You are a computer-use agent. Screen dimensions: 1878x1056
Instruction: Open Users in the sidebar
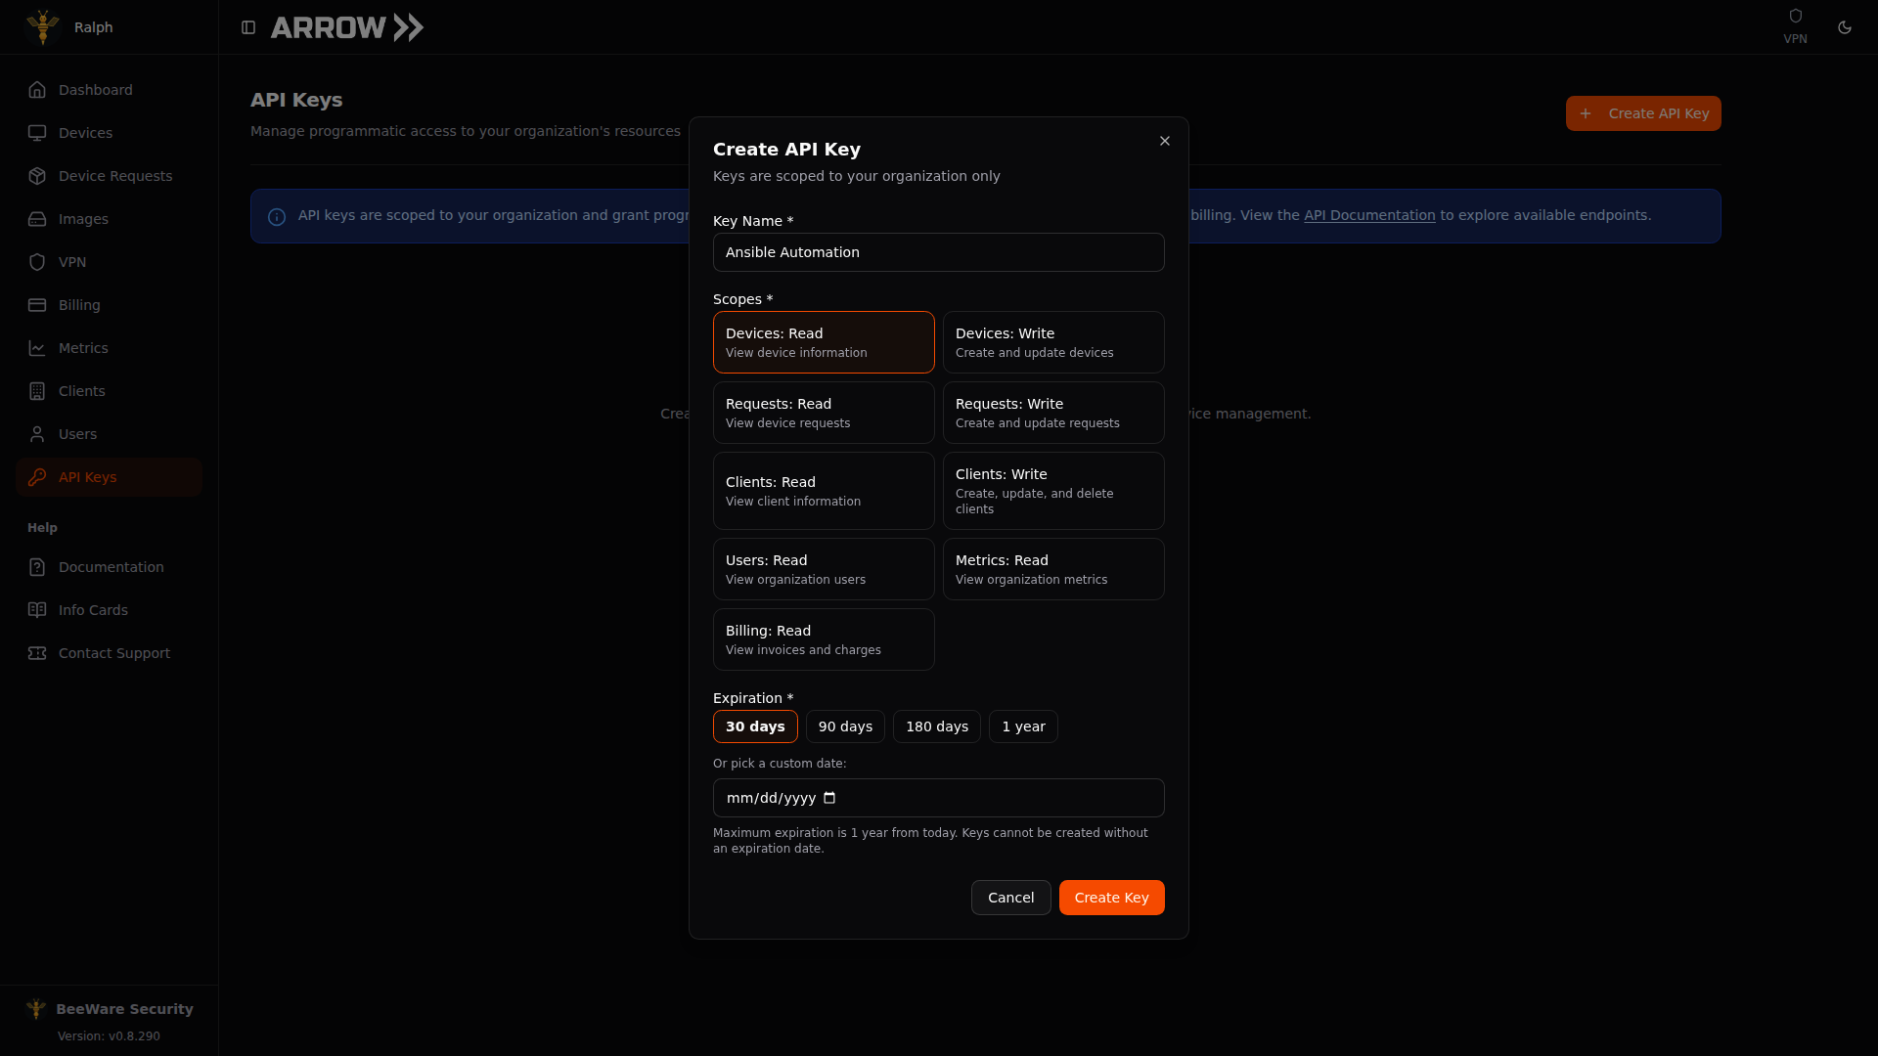click(x=109, y=434)
